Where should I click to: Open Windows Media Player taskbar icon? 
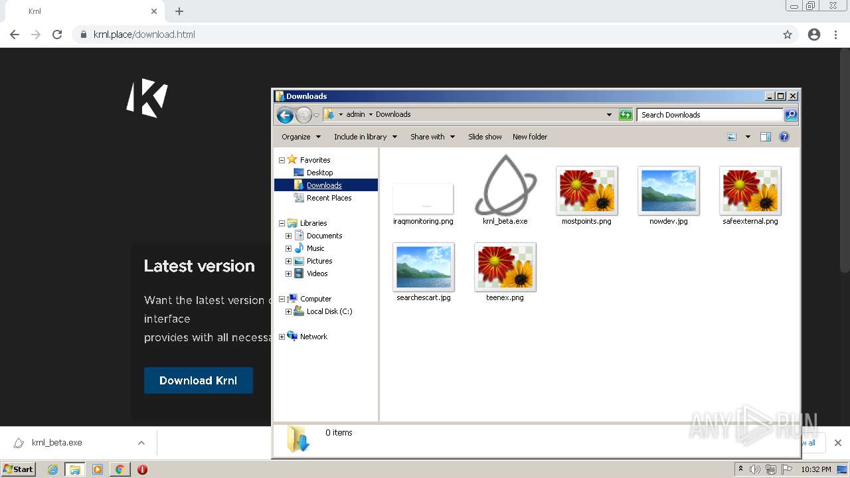[98, 469]
